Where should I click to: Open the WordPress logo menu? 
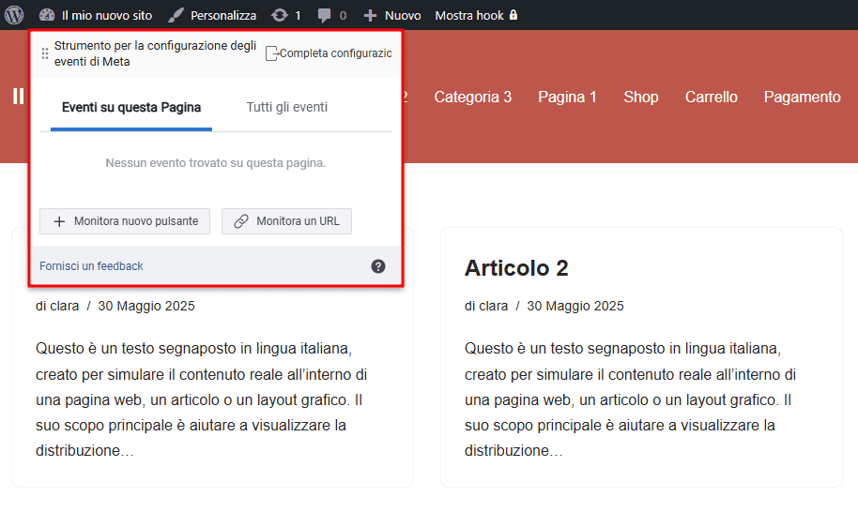click(14, 15)
